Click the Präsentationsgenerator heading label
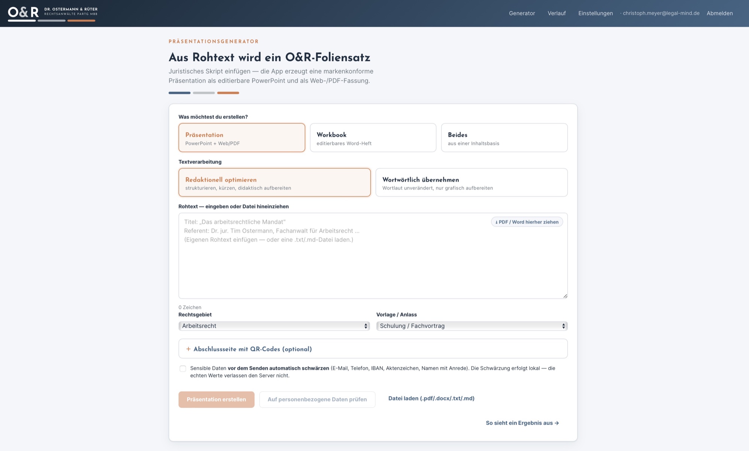Viewport: 749px width, 451px height. (213, 42)
